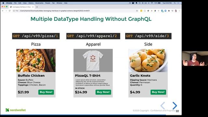The width and height of the screenshot is (208, 117).
Task: Open Spotlight search in menu bar
Action: click(175, 3)
